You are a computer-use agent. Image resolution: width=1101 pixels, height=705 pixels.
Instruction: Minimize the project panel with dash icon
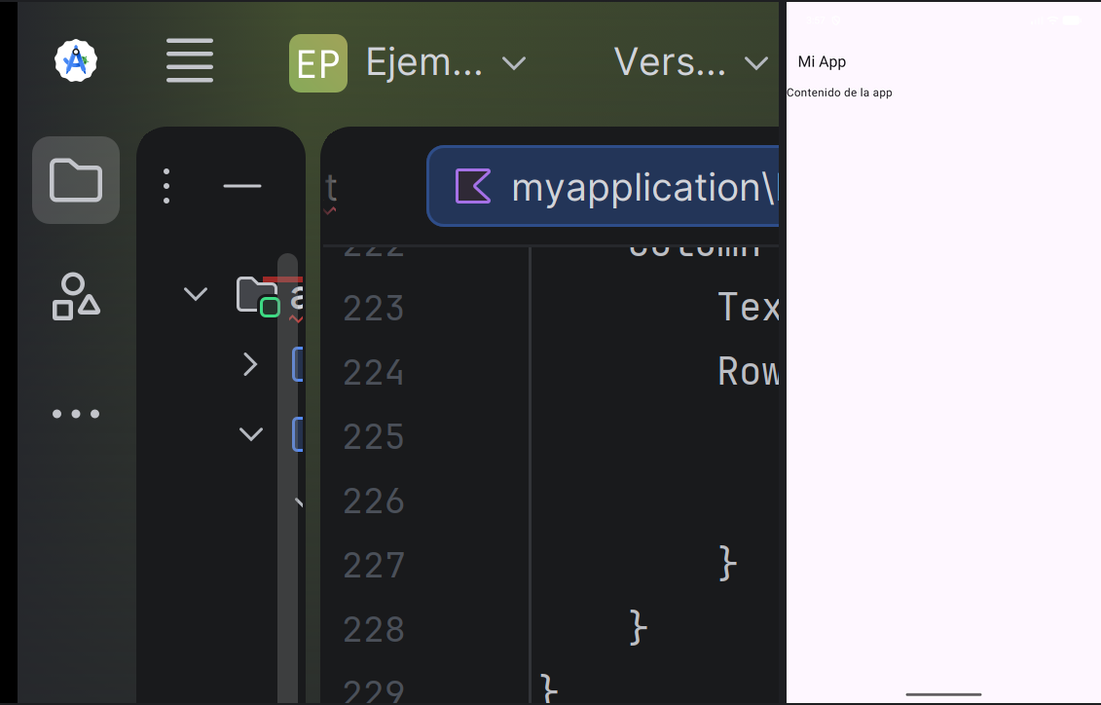click(242, 186)
